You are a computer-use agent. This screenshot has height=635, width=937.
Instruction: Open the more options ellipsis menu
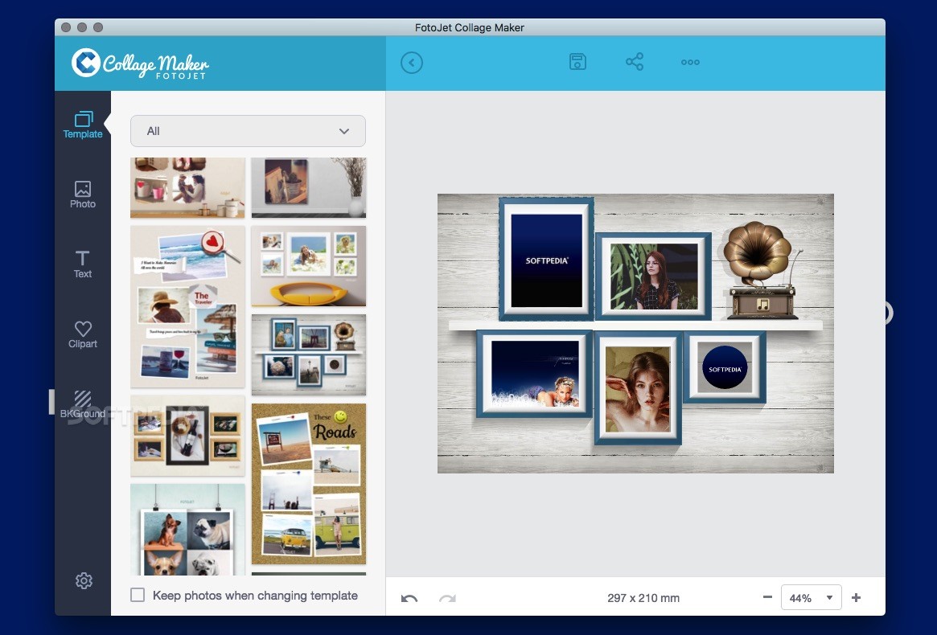click(690, 62)
